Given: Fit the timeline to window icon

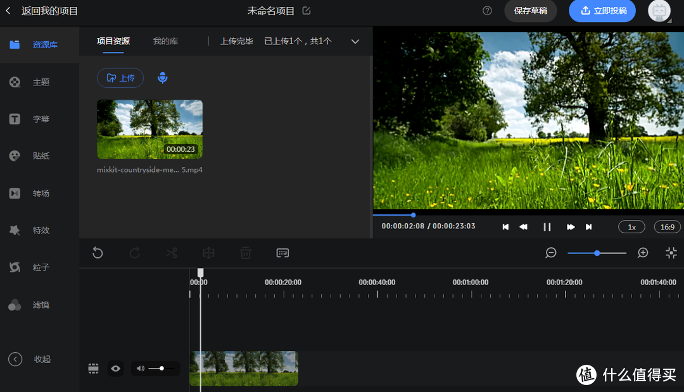Looking at the screenshot, I should pos(671,253).
